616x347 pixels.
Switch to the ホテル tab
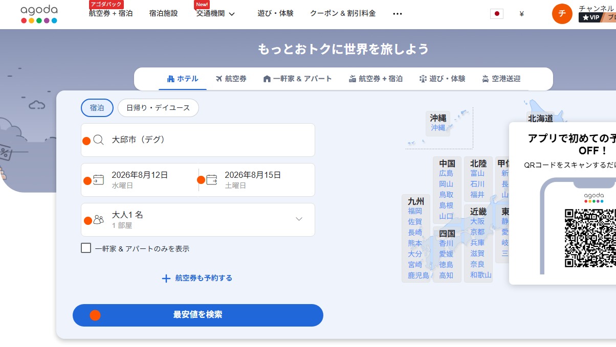(183, 79)
